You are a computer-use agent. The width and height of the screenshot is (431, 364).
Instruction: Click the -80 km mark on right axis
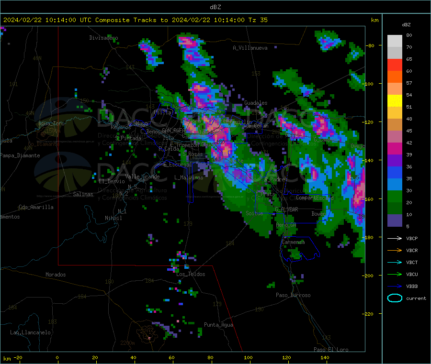point(370,45)
